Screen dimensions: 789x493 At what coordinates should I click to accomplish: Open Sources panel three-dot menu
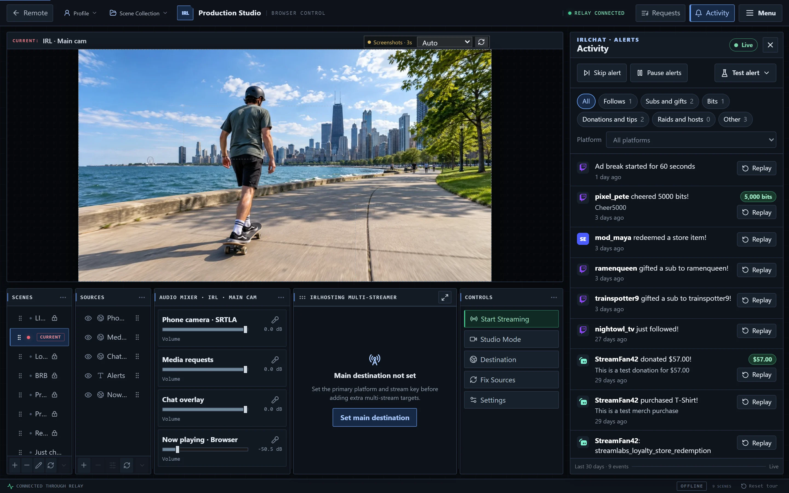pos(142,297)
